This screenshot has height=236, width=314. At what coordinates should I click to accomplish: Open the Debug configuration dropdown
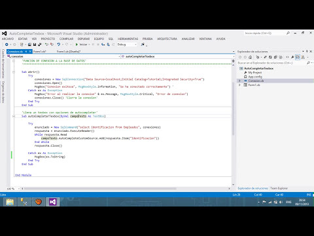[x=135, y=45]
